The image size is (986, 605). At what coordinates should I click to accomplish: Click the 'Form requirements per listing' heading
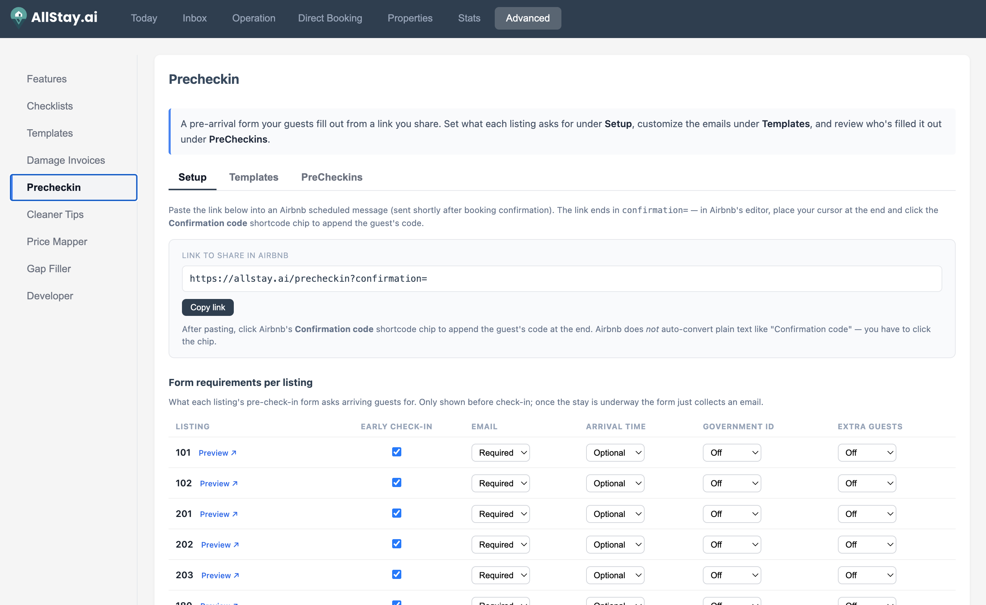click(x=241, y=382)
